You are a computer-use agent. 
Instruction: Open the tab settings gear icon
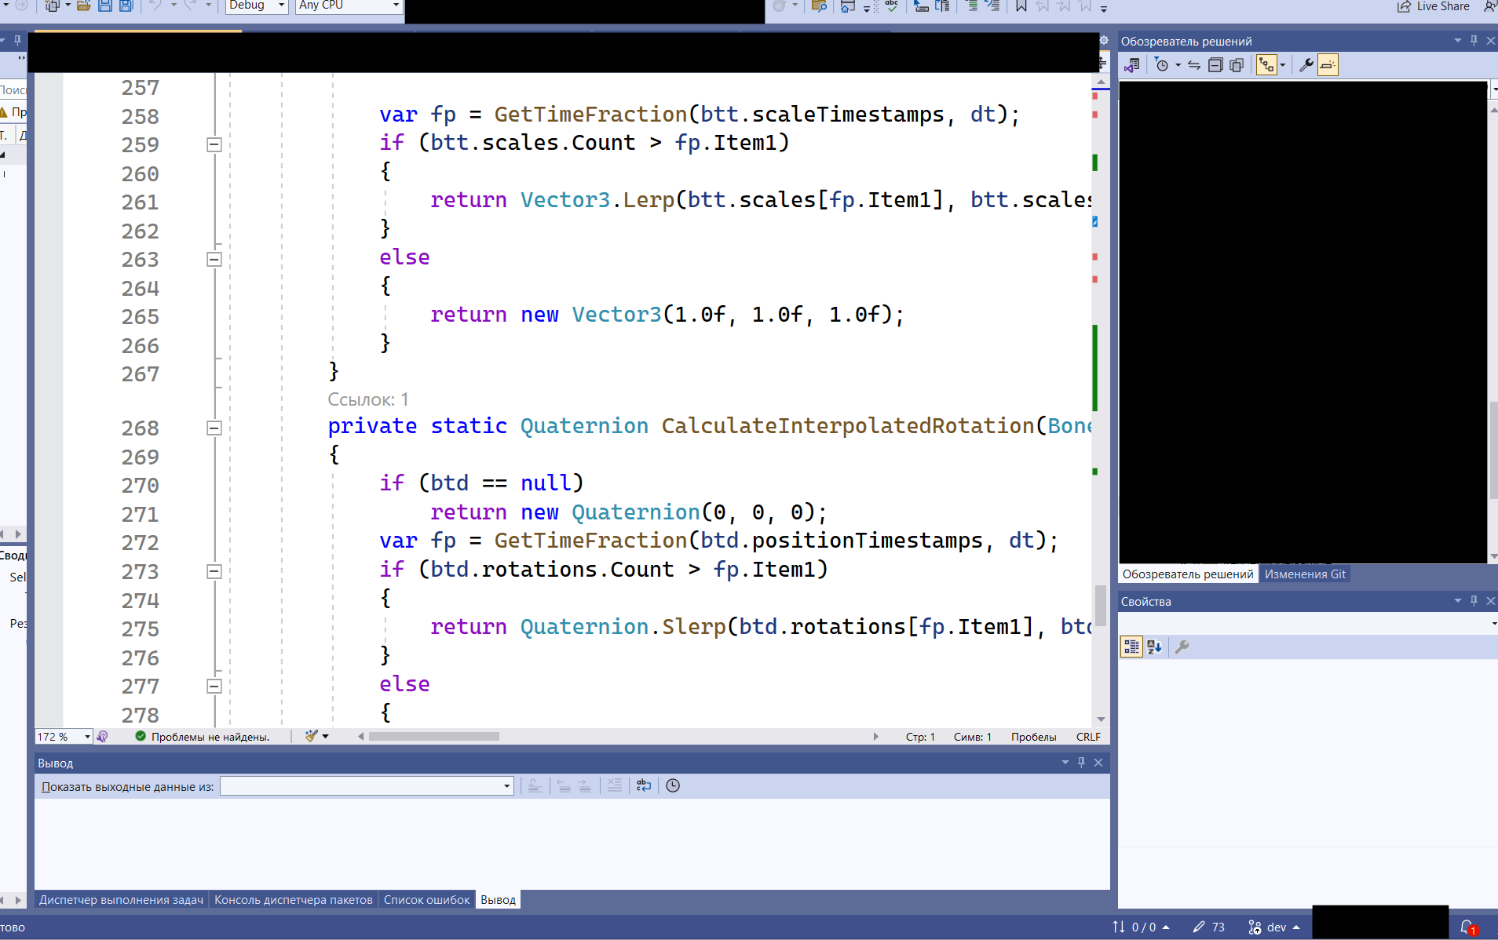pyautogui.click(x=1104, y=40)
